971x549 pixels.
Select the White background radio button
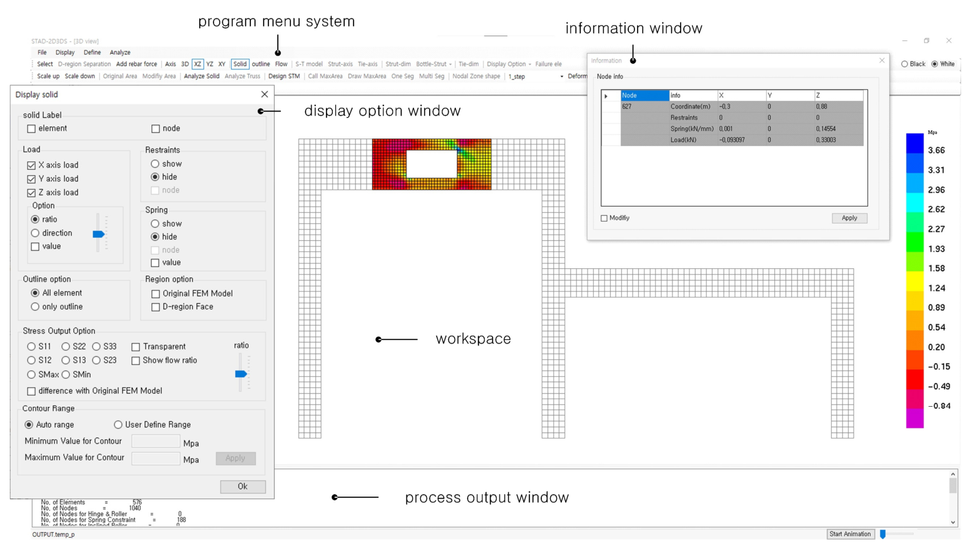pos(935,64)
